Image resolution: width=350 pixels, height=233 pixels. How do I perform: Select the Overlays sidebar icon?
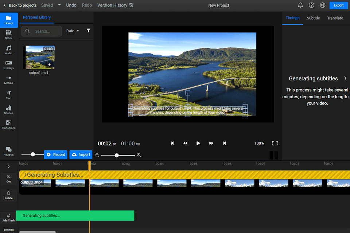8,65
